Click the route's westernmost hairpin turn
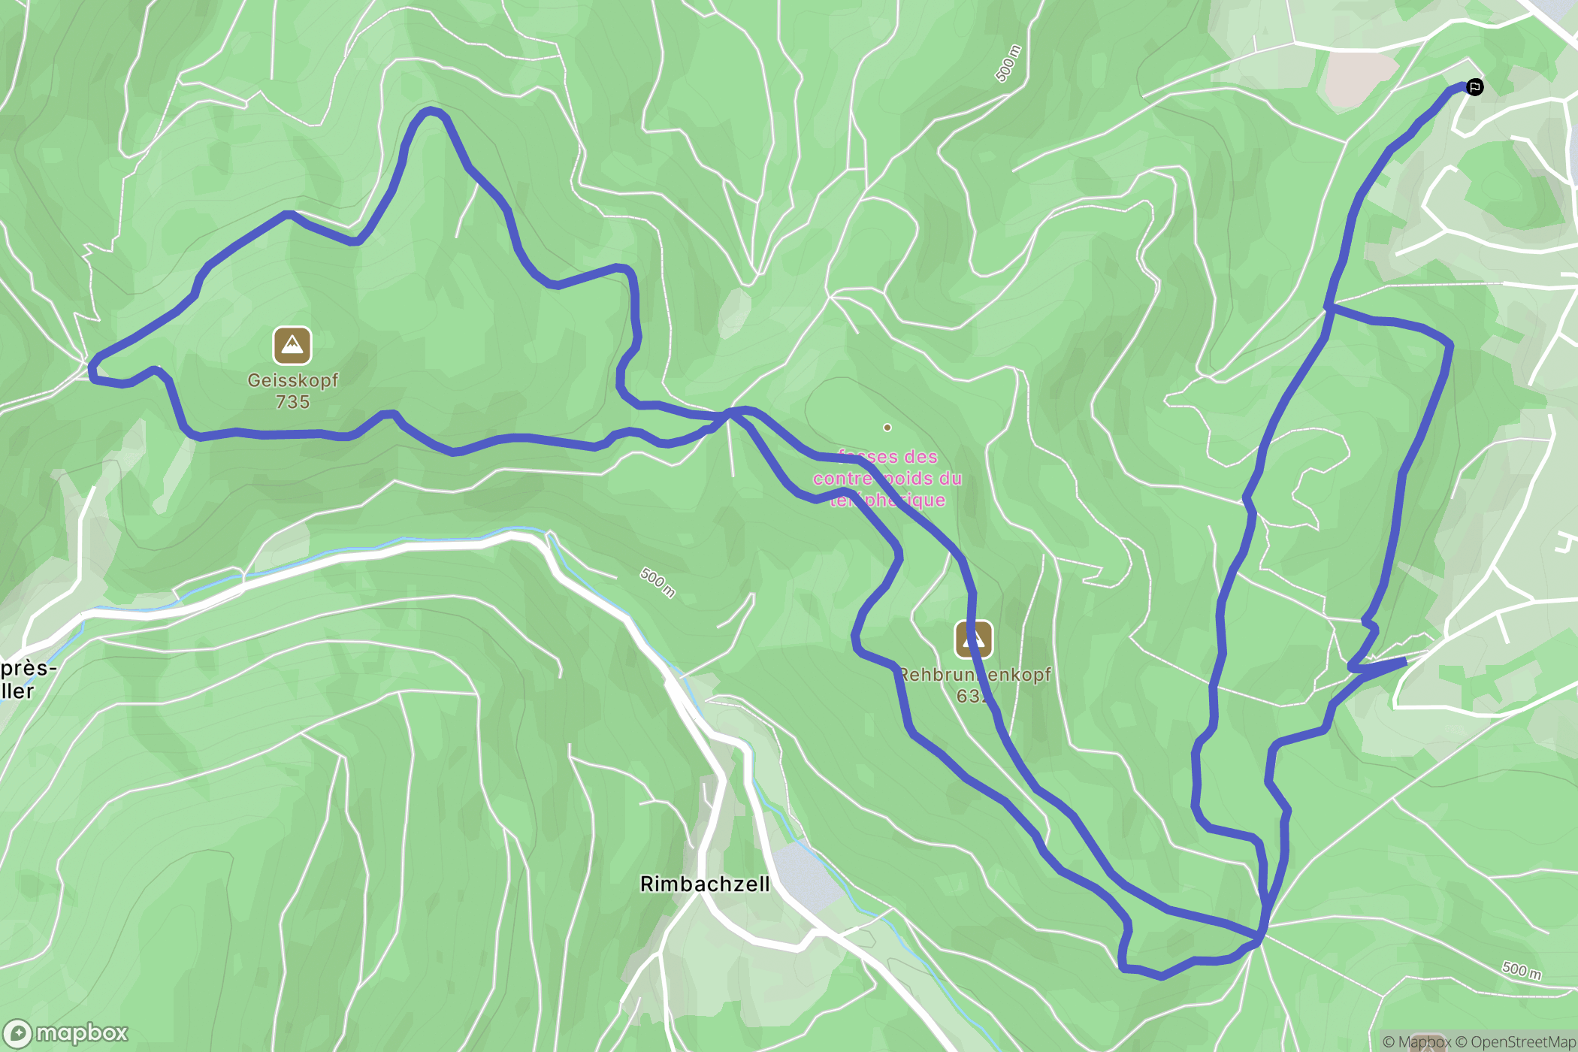The image size is (1578, 1052). click(x=92, y=370)
